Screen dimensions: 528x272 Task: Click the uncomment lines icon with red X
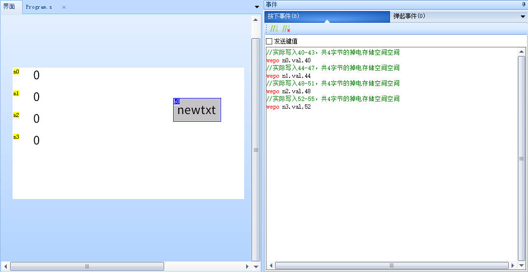click(x=286, y=29)
